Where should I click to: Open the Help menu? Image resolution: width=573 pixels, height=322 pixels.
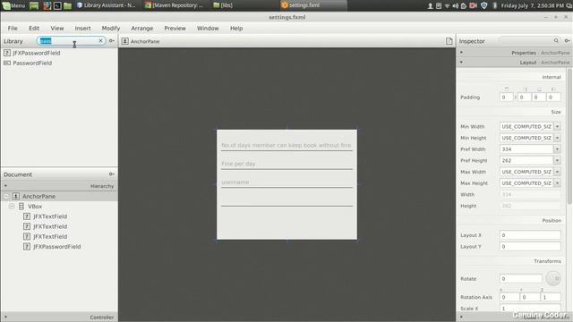pos(236,28)
